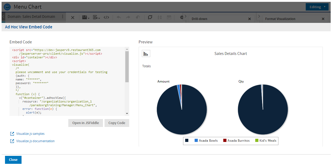332x164 pixels.
Task: Close the Ad Hoc View Embed Code dialog
Action: point(13,160)
